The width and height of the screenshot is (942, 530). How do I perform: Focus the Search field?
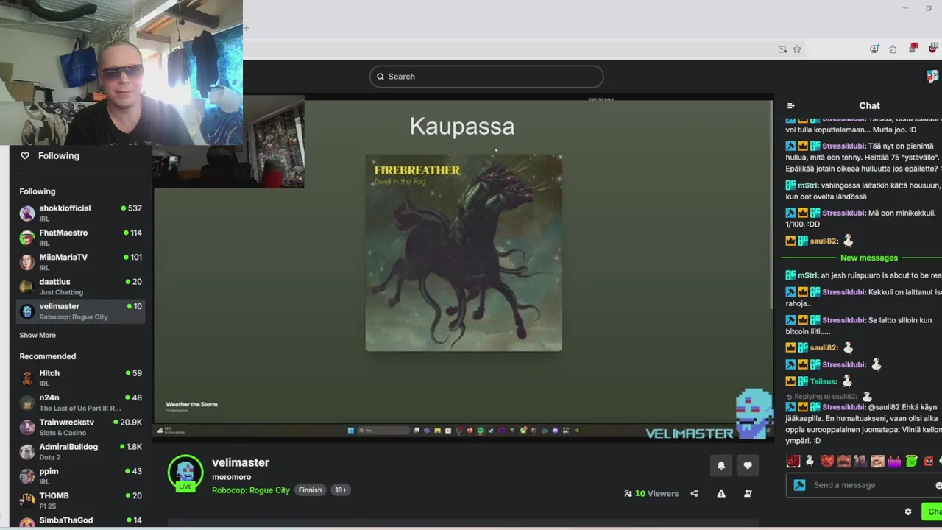click(486, 77)
